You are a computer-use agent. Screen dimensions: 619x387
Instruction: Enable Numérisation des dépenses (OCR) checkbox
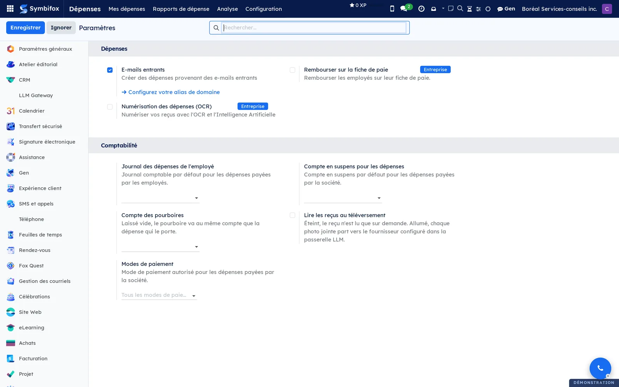(x=110, y=107)
